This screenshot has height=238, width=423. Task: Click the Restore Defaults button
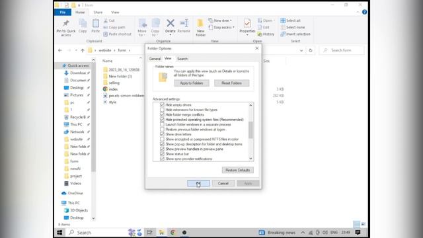238,171
